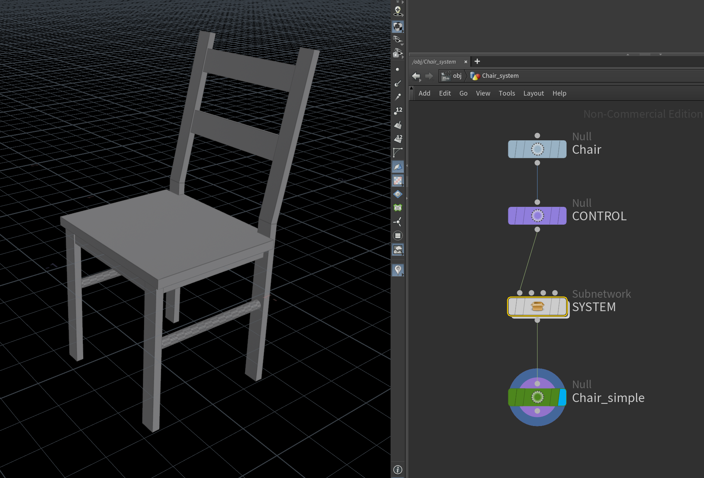704x478 pixels.
Task: Add a new pane tab with plus
Action: (477, 61)
